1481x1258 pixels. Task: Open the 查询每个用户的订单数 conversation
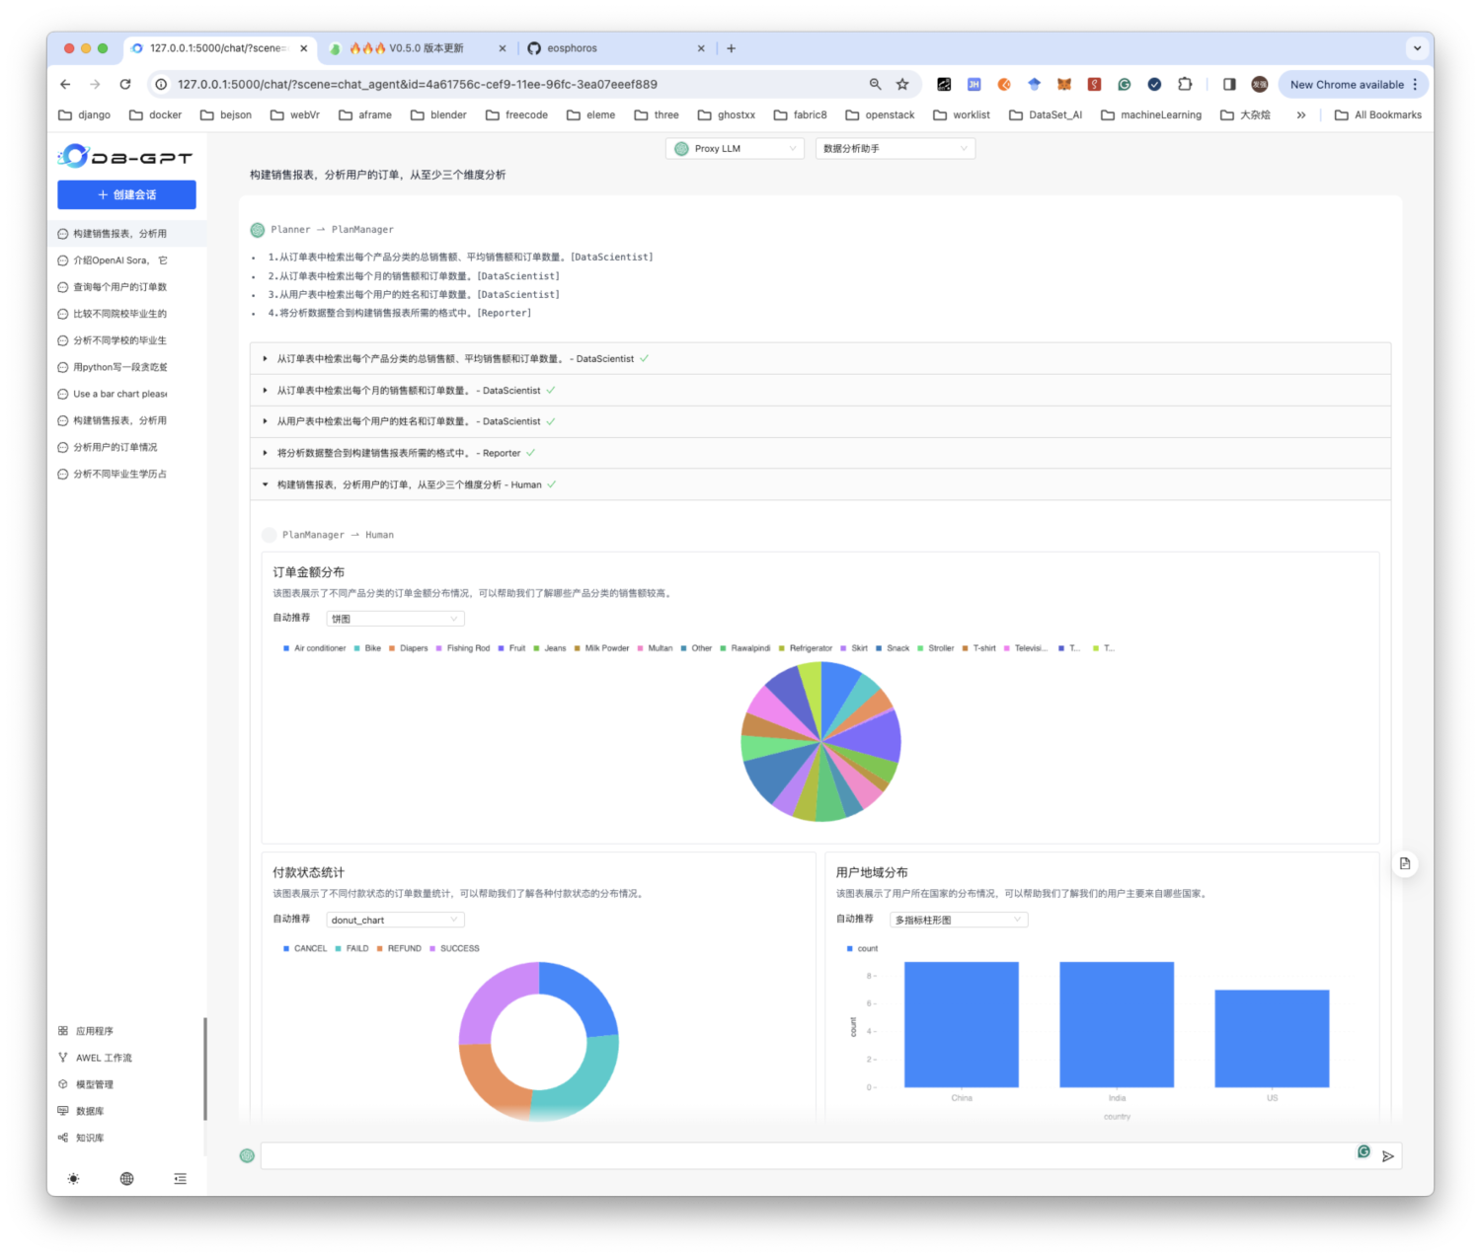(126, 287)
